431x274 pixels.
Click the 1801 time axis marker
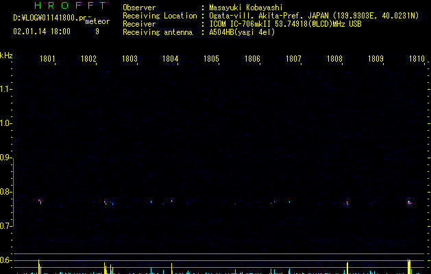pos(47,59)
